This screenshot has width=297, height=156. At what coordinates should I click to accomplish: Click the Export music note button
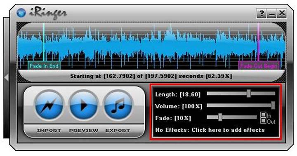pyautogui.click(x=118, y=105)
